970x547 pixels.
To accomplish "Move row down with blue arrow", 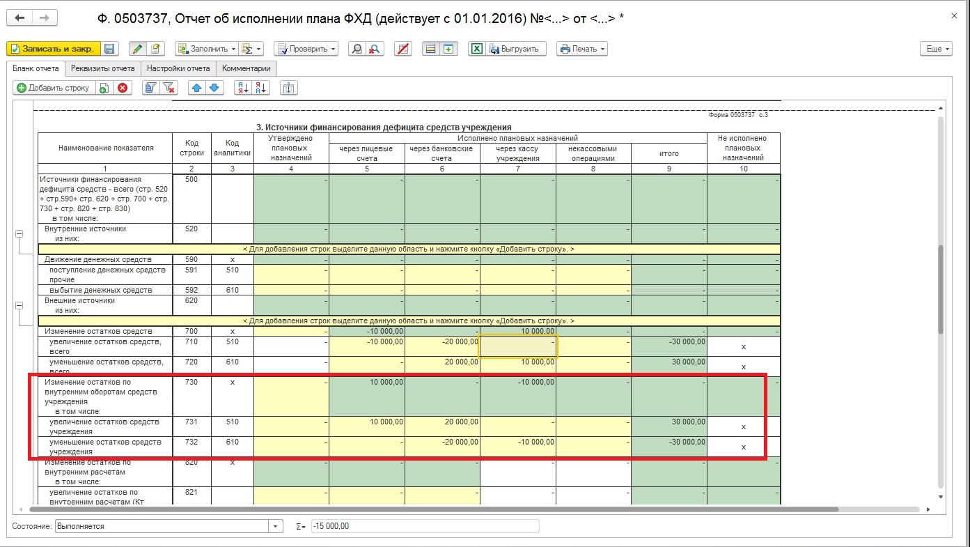I will coord(214,88).
